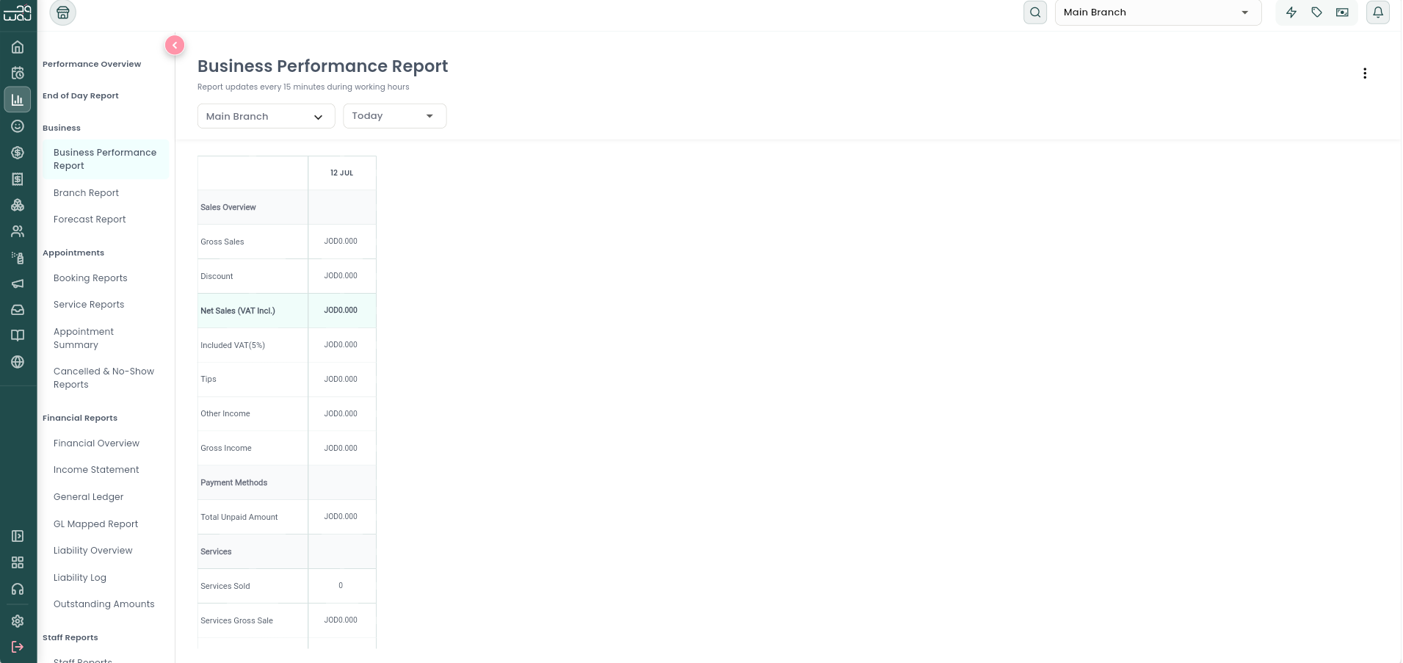Click the Staff Reports section heading

[x=70, y=637]
